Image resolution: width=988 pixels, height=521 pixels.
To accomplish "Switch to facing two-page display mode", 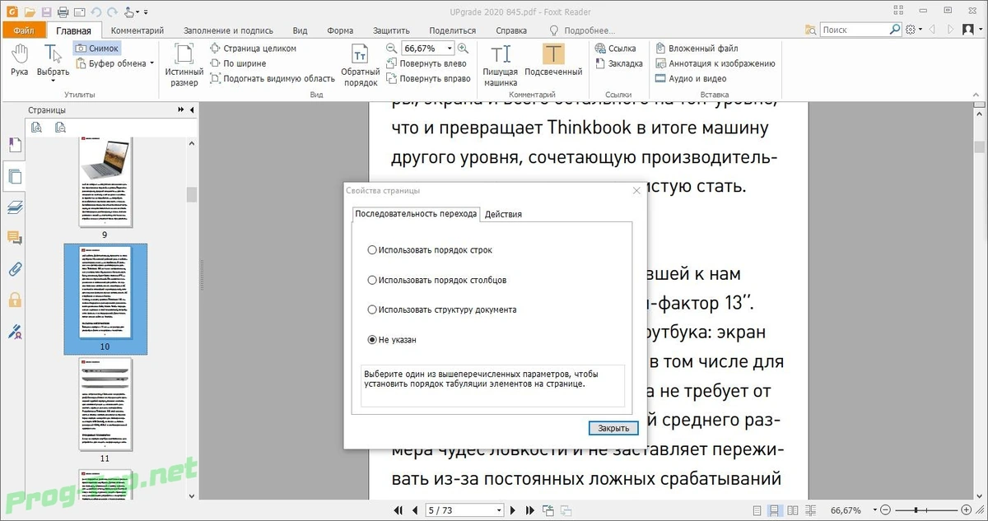I will coord(790,511).
